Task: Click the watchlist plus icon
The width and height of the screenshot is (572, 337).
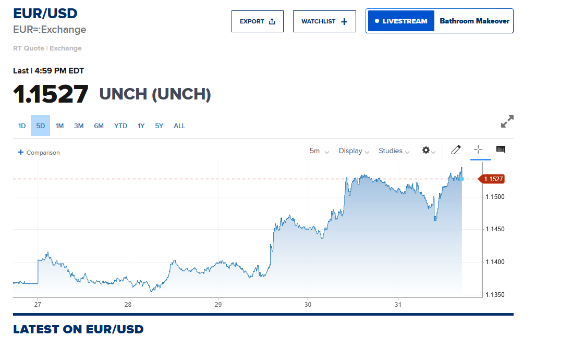Action: [x=344, y=22]
